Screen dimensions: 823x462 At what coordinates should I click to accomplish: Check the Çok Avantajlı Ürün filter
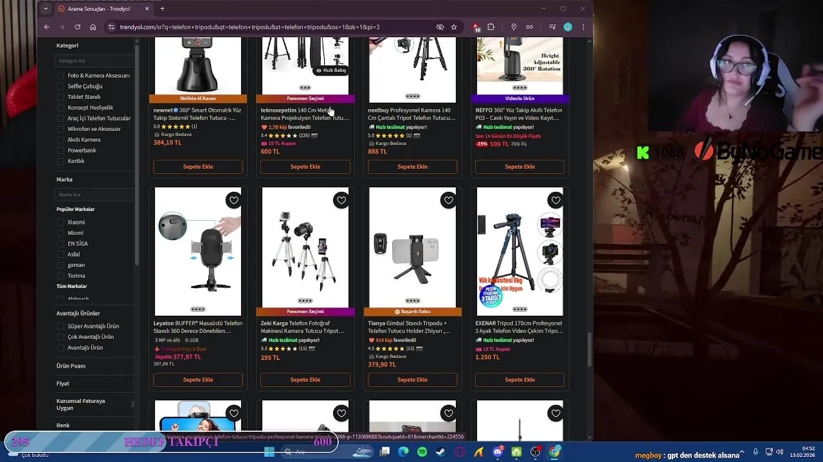61,337
